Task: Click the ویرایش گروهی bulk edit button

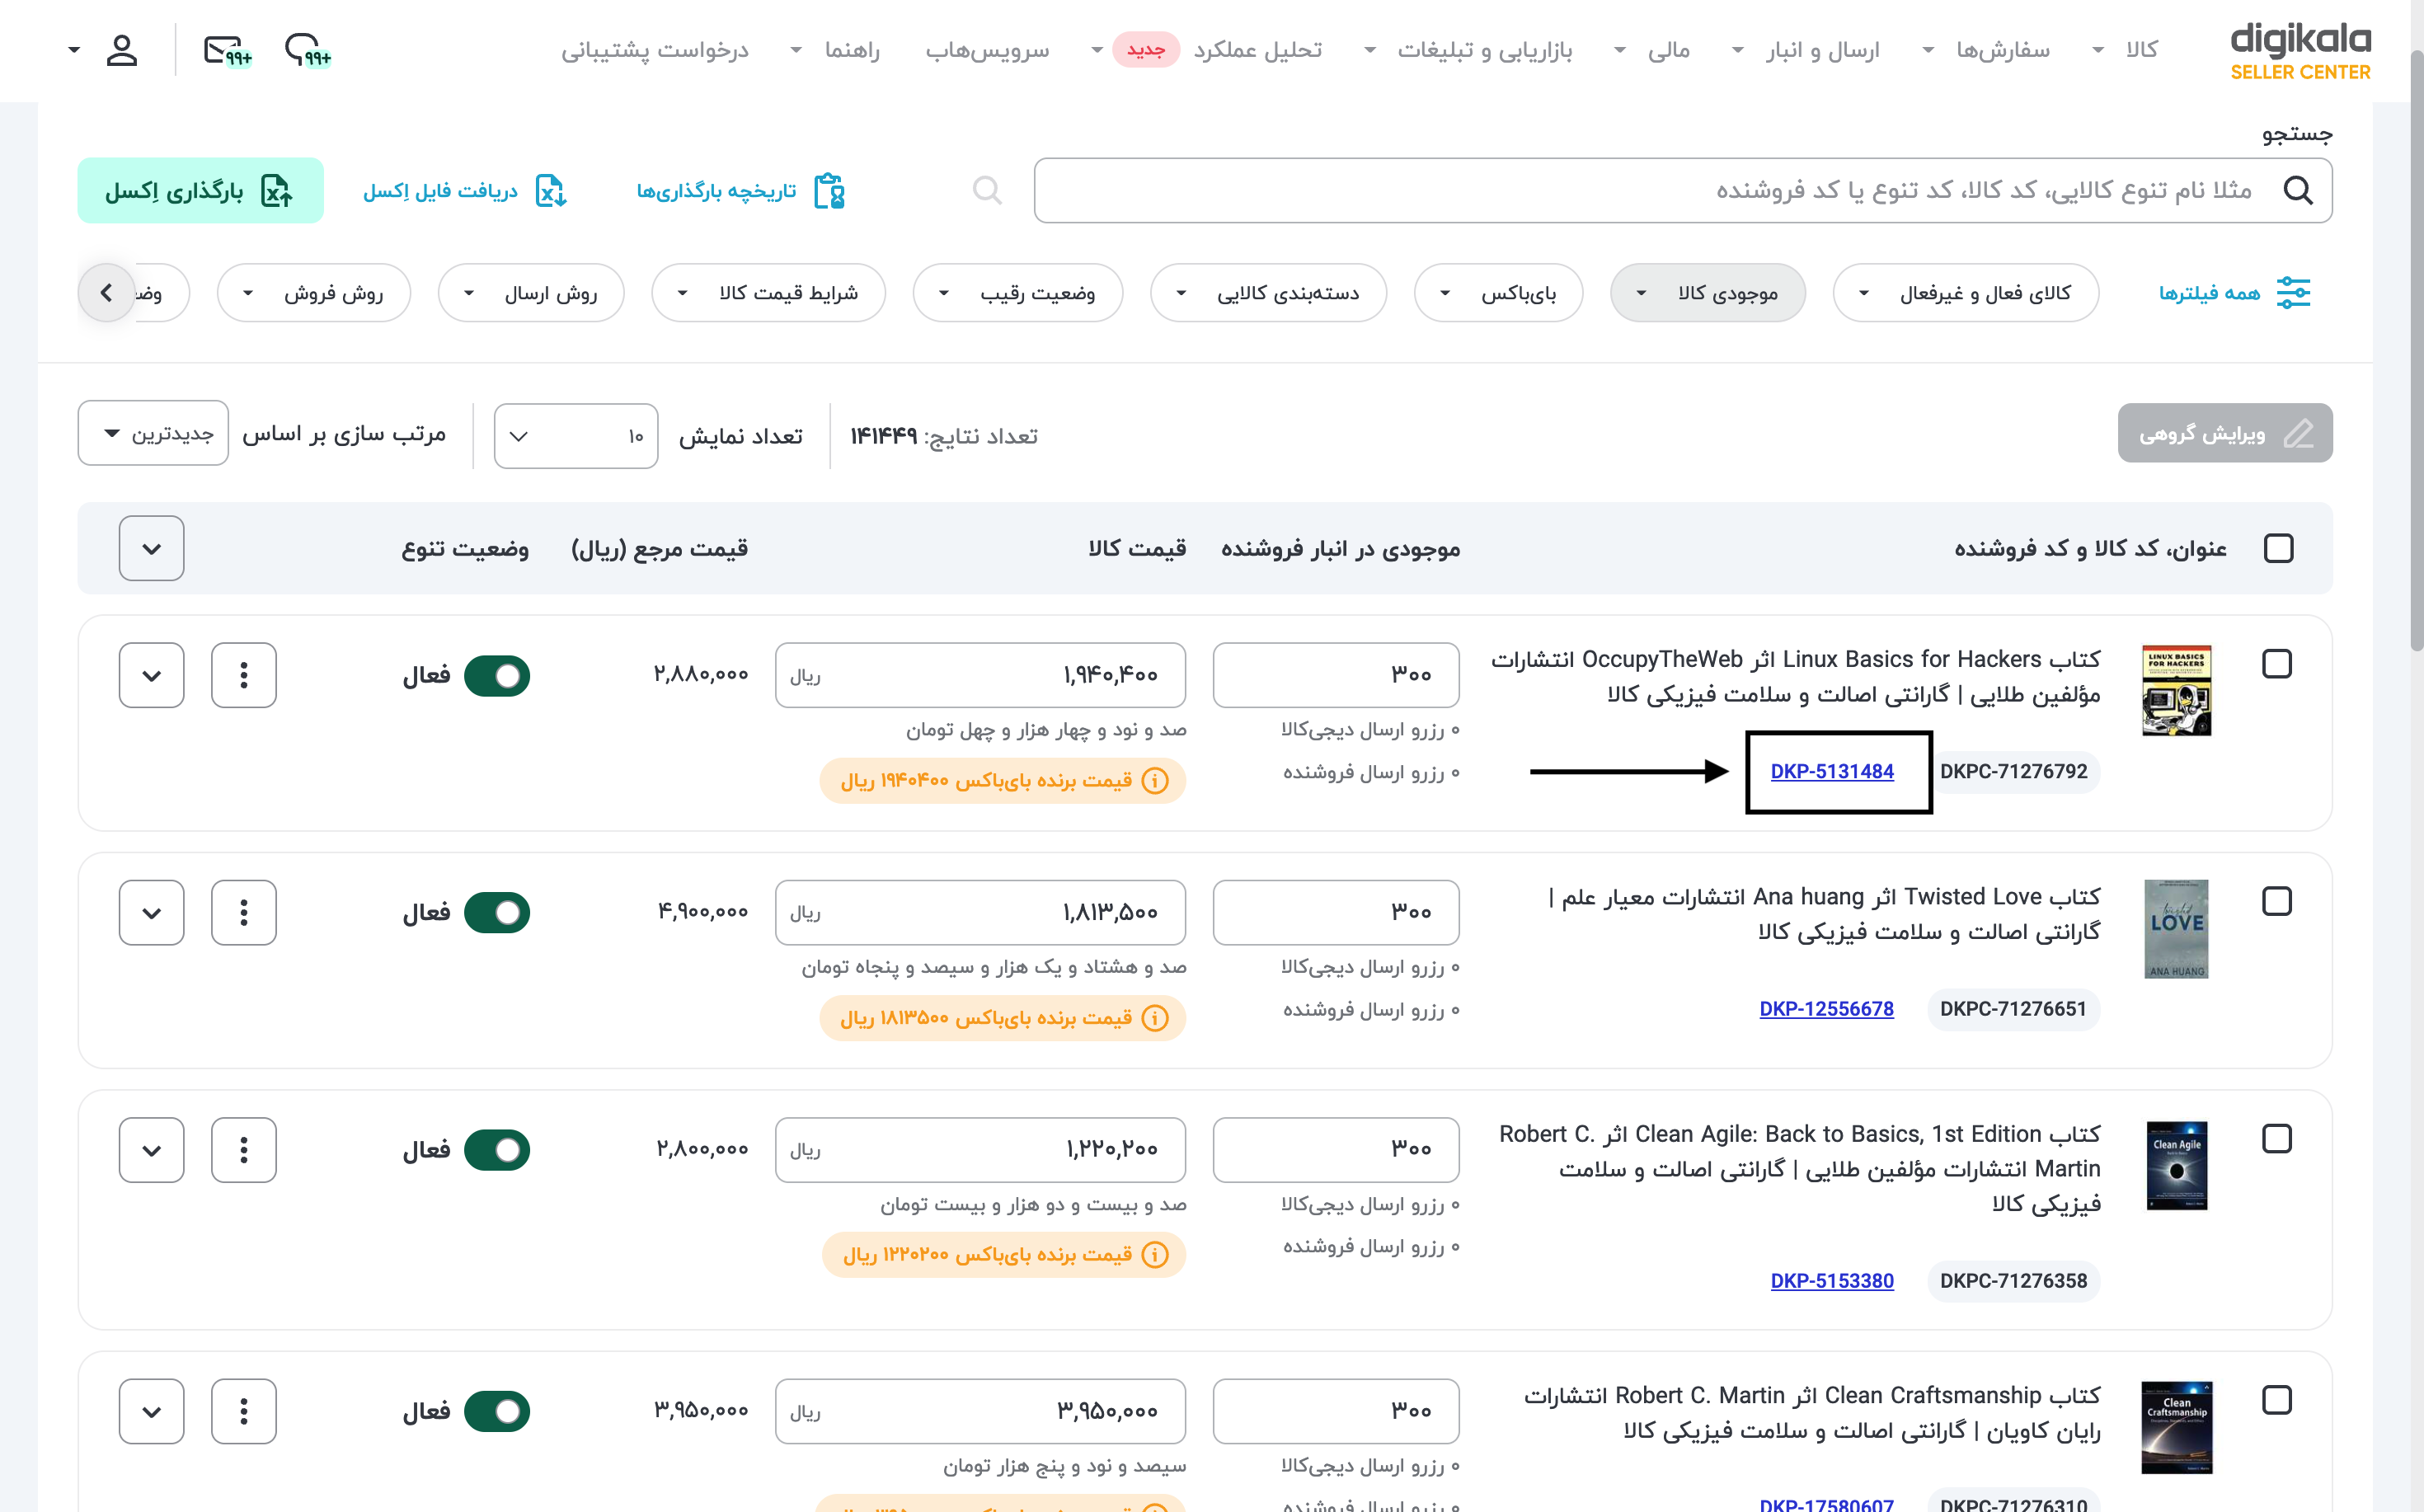Action: click(x=2225, y=433)
